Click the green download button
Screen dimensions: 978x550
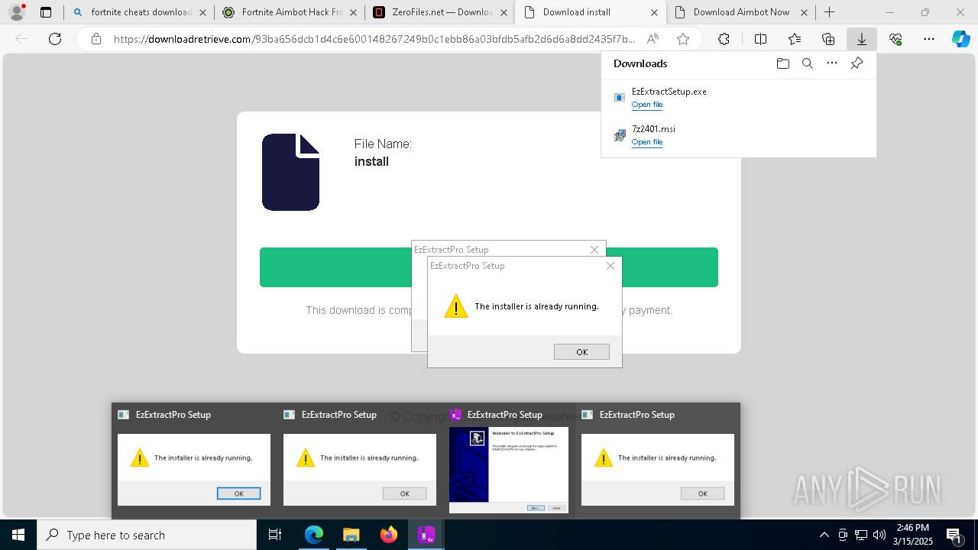pyautogui.click(x=489, y=267)
